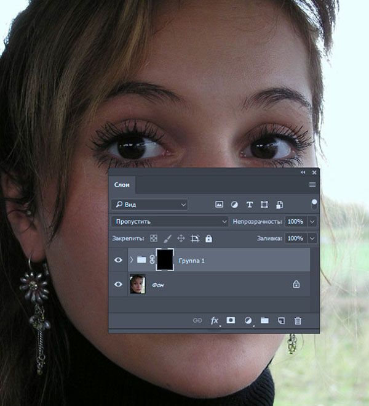Expand the Группа 1 folder
This screenshot has width=369, height=406.
pyautogui.click(x=131, y=259)
